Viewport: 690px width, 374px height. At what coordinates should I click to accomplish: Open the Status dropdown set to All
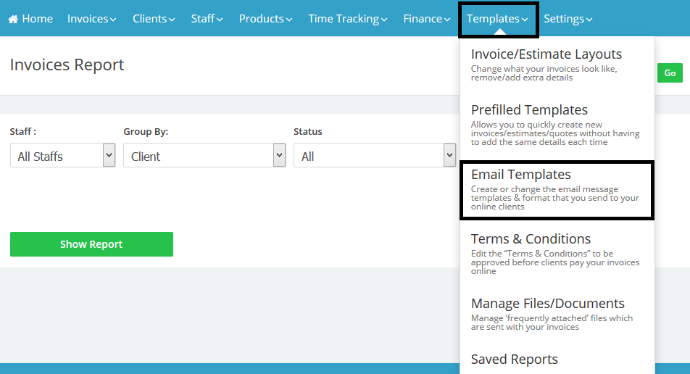click(x=373, y=156)
